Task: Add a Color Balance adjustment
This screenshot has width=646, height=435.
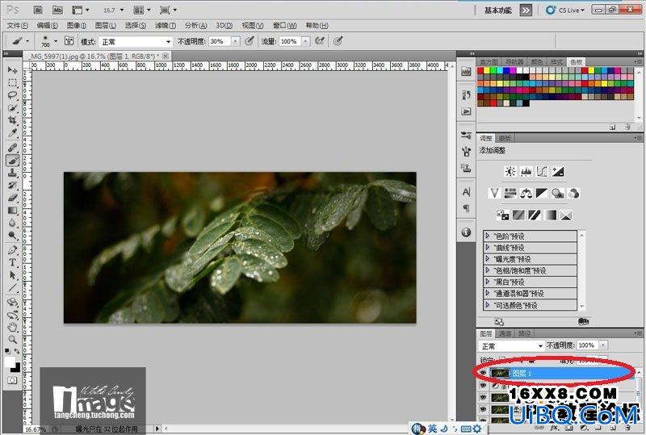Action: pyautogui.click(x=526, y=193)
